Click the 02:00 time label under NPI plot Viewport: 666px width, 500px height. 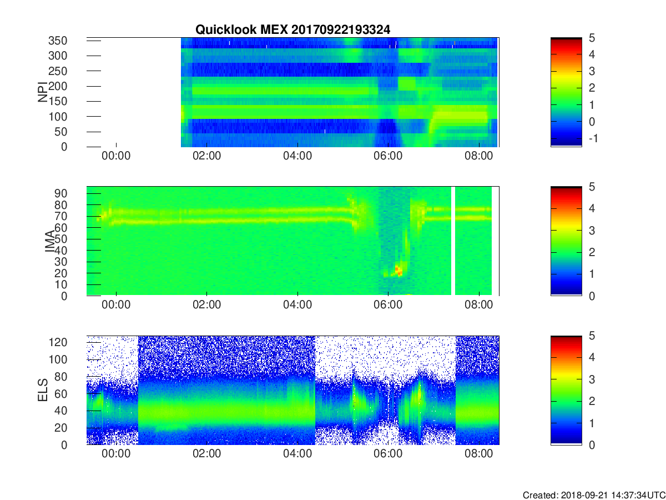[206, 156]
